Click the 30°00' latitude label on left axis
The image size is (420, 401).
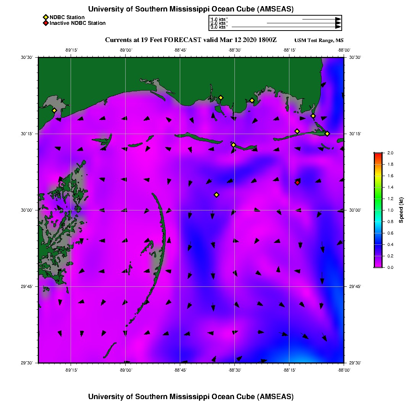click(28, 210)
